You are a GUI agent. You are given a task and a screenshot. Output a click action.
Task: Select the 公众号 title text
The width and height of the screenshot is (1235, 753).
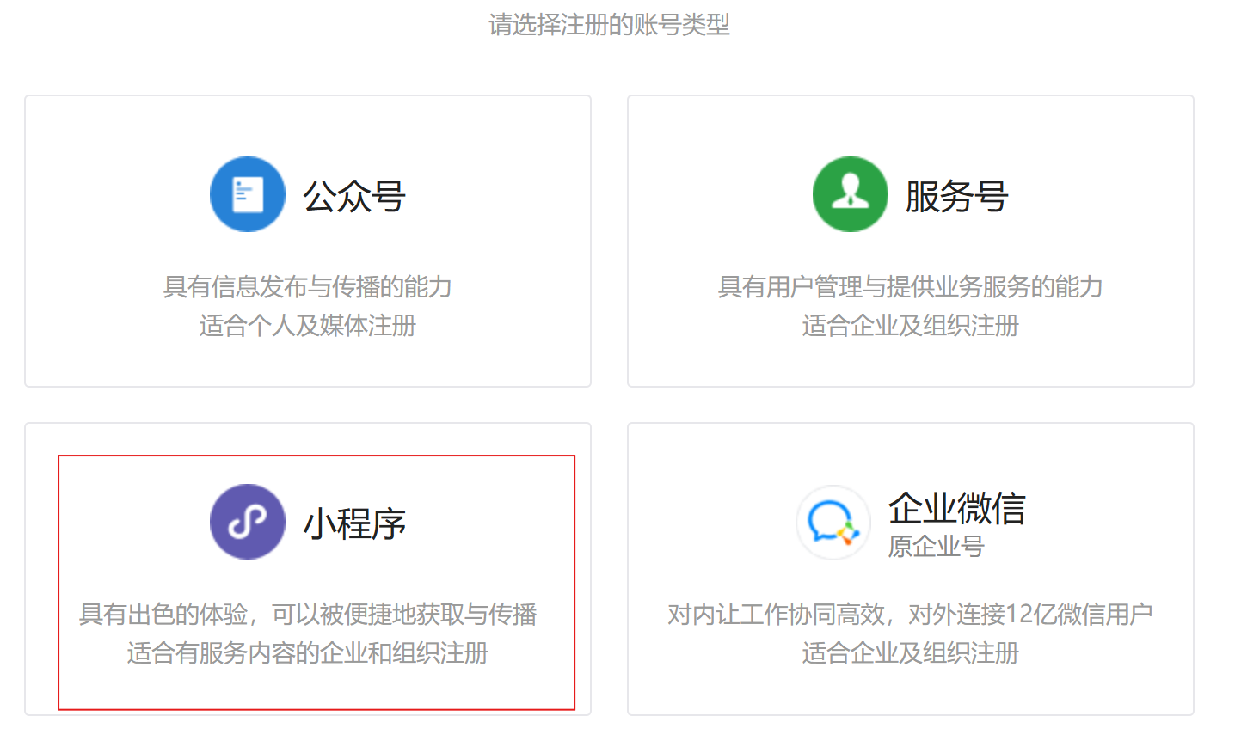point(354,196)
